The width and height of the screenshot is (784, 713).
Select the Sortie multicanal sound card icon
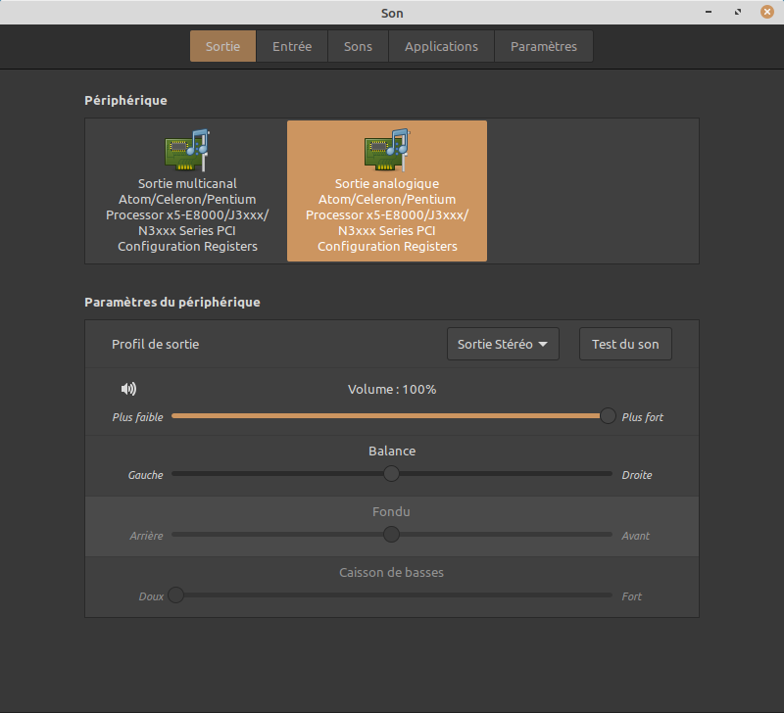(186, 150)
